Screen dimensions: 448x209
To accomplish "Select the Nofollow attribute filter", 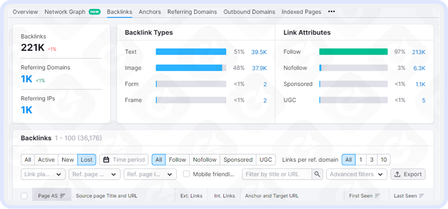I will click(x=205, y=160).
